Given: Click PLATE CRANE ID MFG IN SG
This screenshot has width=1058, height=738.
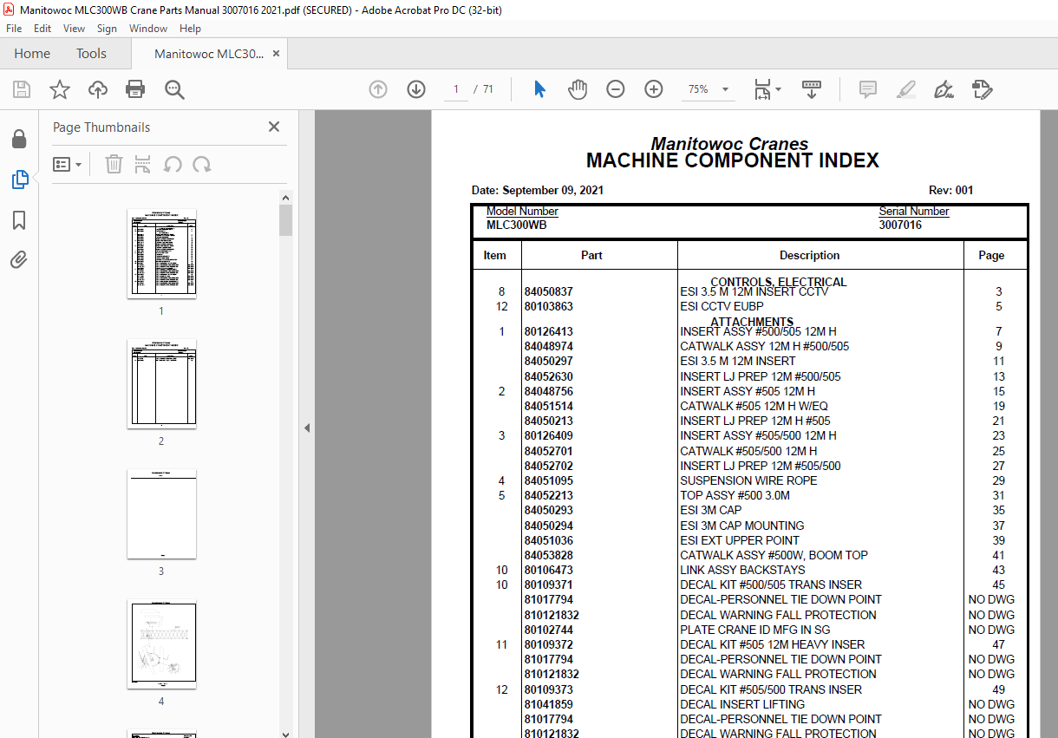Looking at the screenshot, I should 754,630.
